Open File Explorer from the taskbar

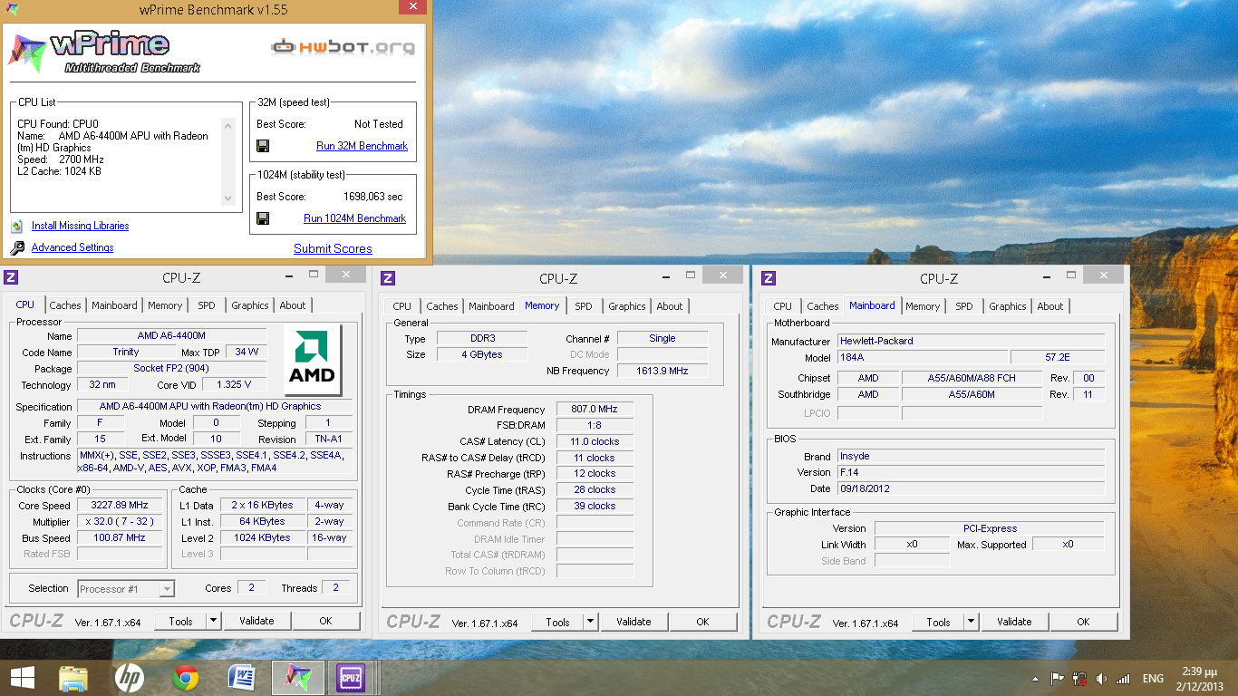pos(73,678)
